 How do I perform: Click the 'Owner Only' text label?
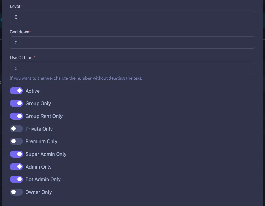click(x=39, y=192)
